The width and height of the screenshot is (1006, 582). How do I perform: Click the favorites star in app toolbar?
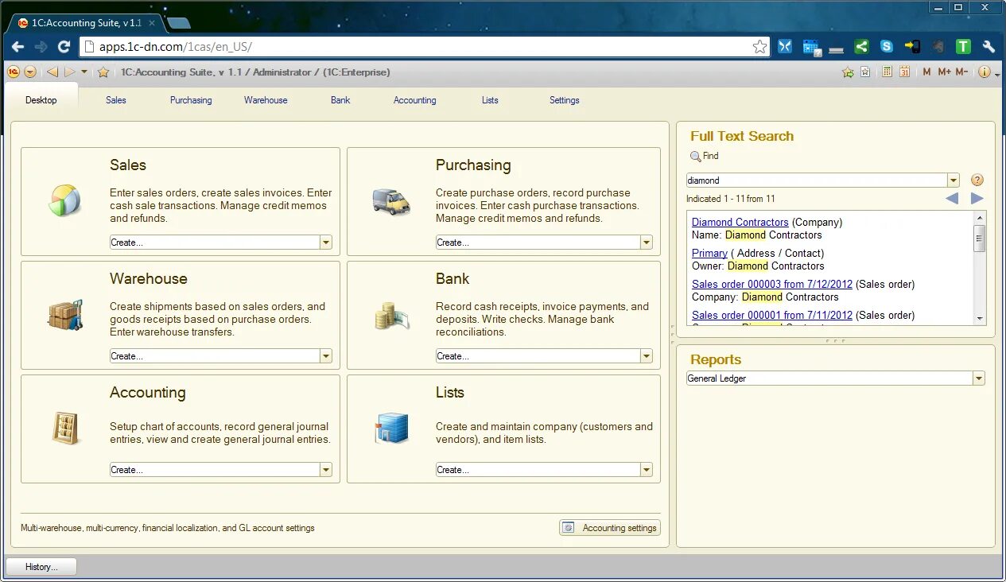103,72
